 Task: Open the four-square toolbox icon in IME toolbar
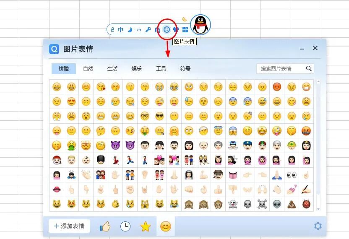pyautogui.click(x=185, y=30)
